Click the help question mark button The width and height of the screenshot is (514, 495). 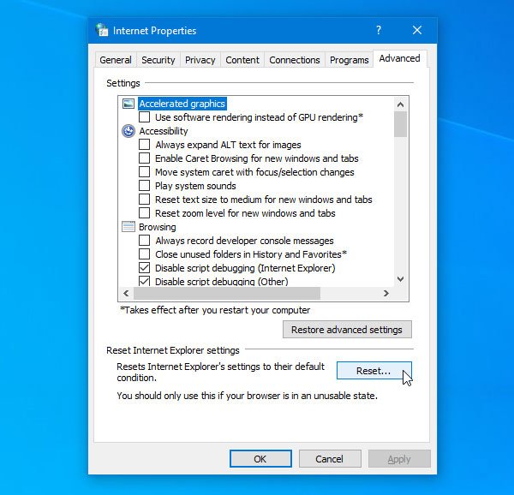(379, 30)
